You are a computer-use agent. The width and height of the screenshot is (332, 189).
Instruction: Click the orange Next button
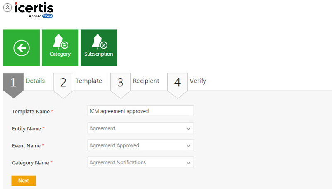24,181
